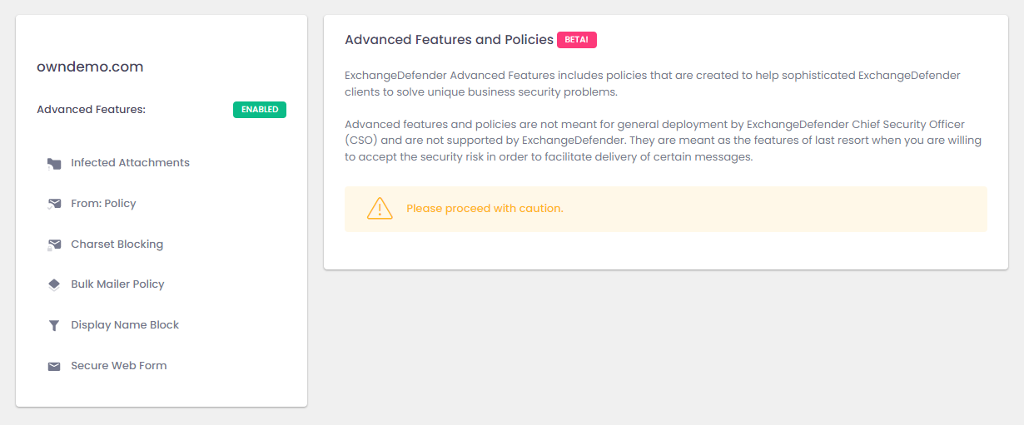Click the warning triangle icon in caution banner

coord(380,208)
